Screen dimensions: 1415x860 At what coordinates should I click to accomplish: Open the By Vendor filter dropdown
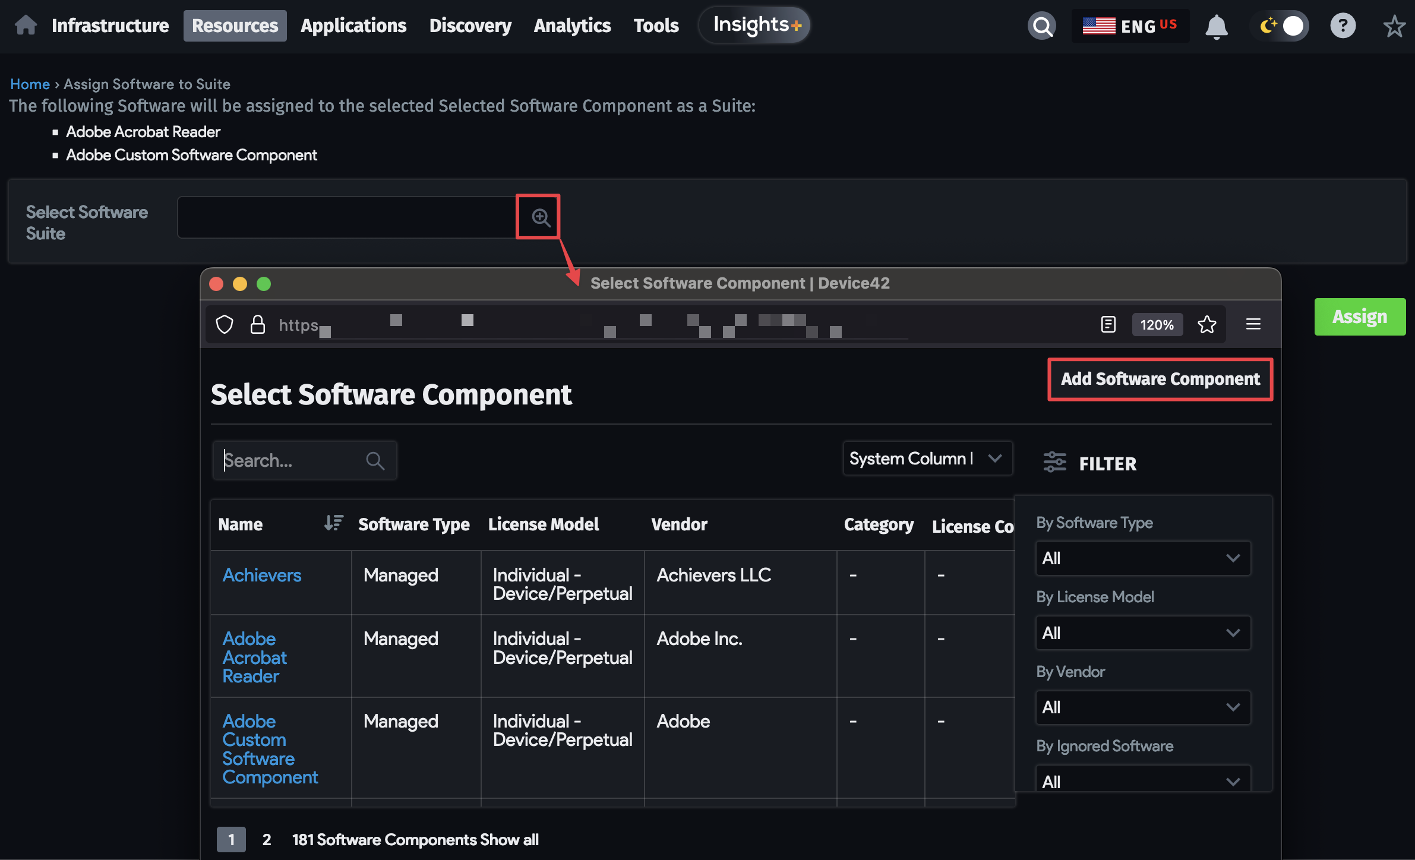1142,707
